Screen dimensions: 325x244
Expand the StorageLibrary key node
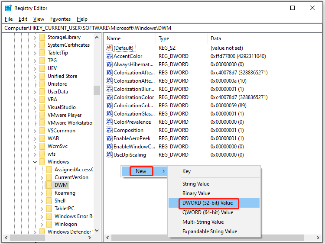tap(35, 38)
